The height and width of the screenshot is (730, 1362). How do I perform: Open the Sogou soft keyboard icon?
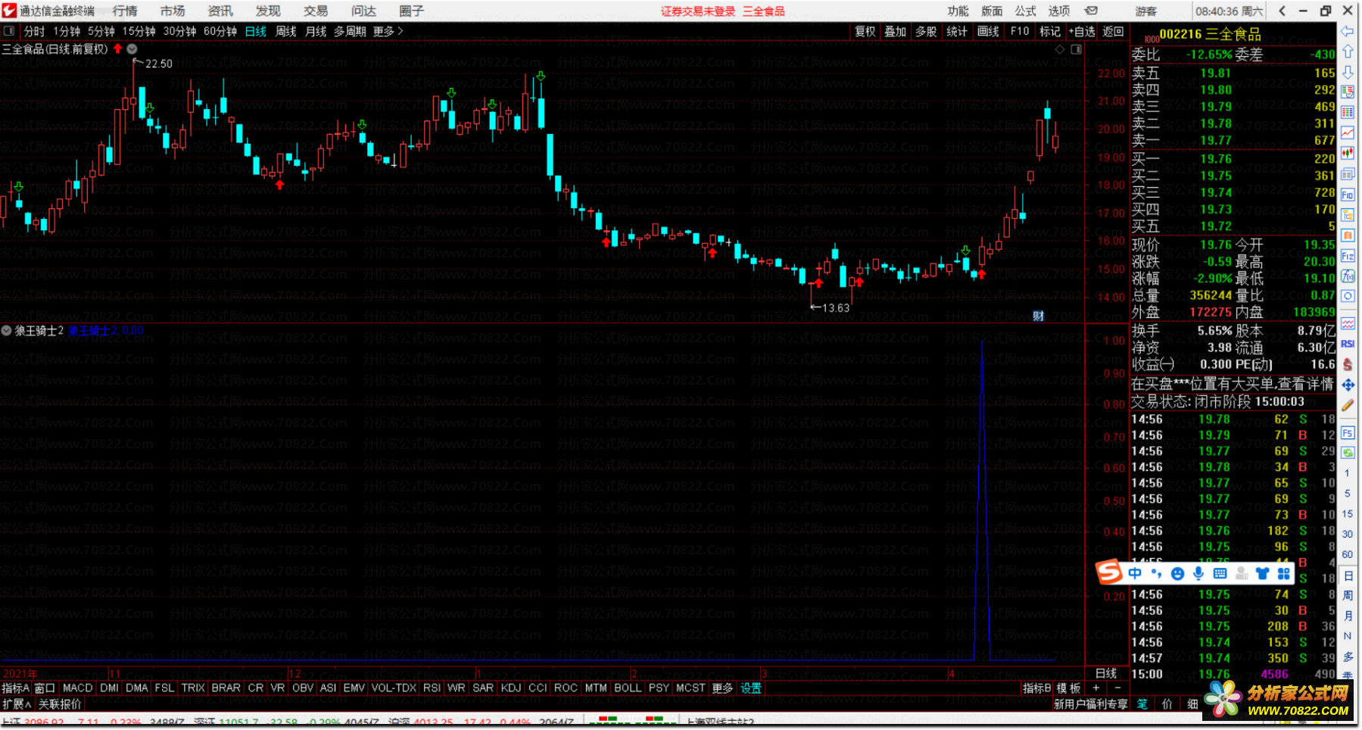tap(1220, 573)
